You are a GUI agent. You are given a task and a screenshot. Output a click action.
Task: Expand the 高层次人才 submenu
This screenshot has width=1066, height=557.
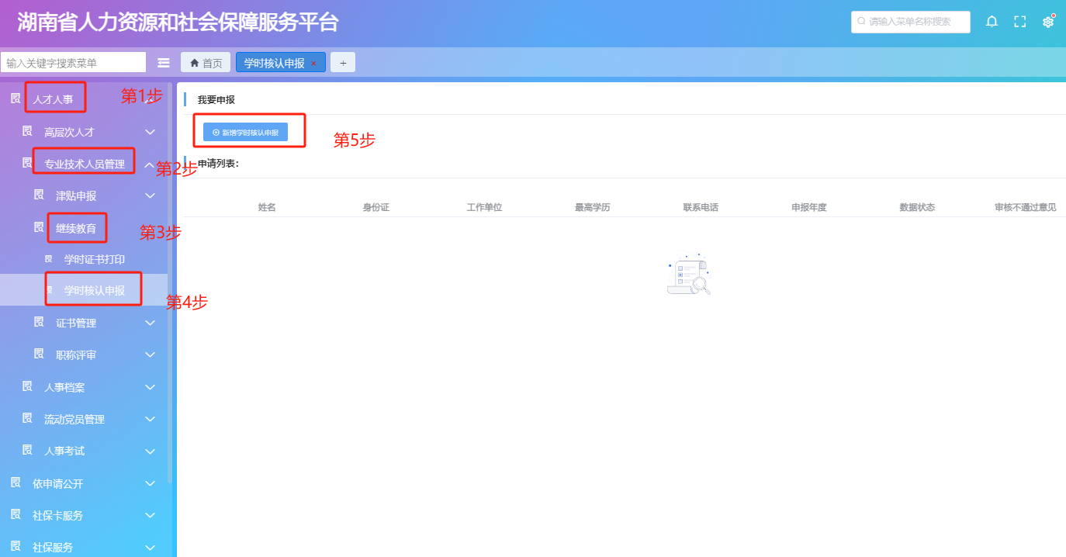[x=151, y=132]
